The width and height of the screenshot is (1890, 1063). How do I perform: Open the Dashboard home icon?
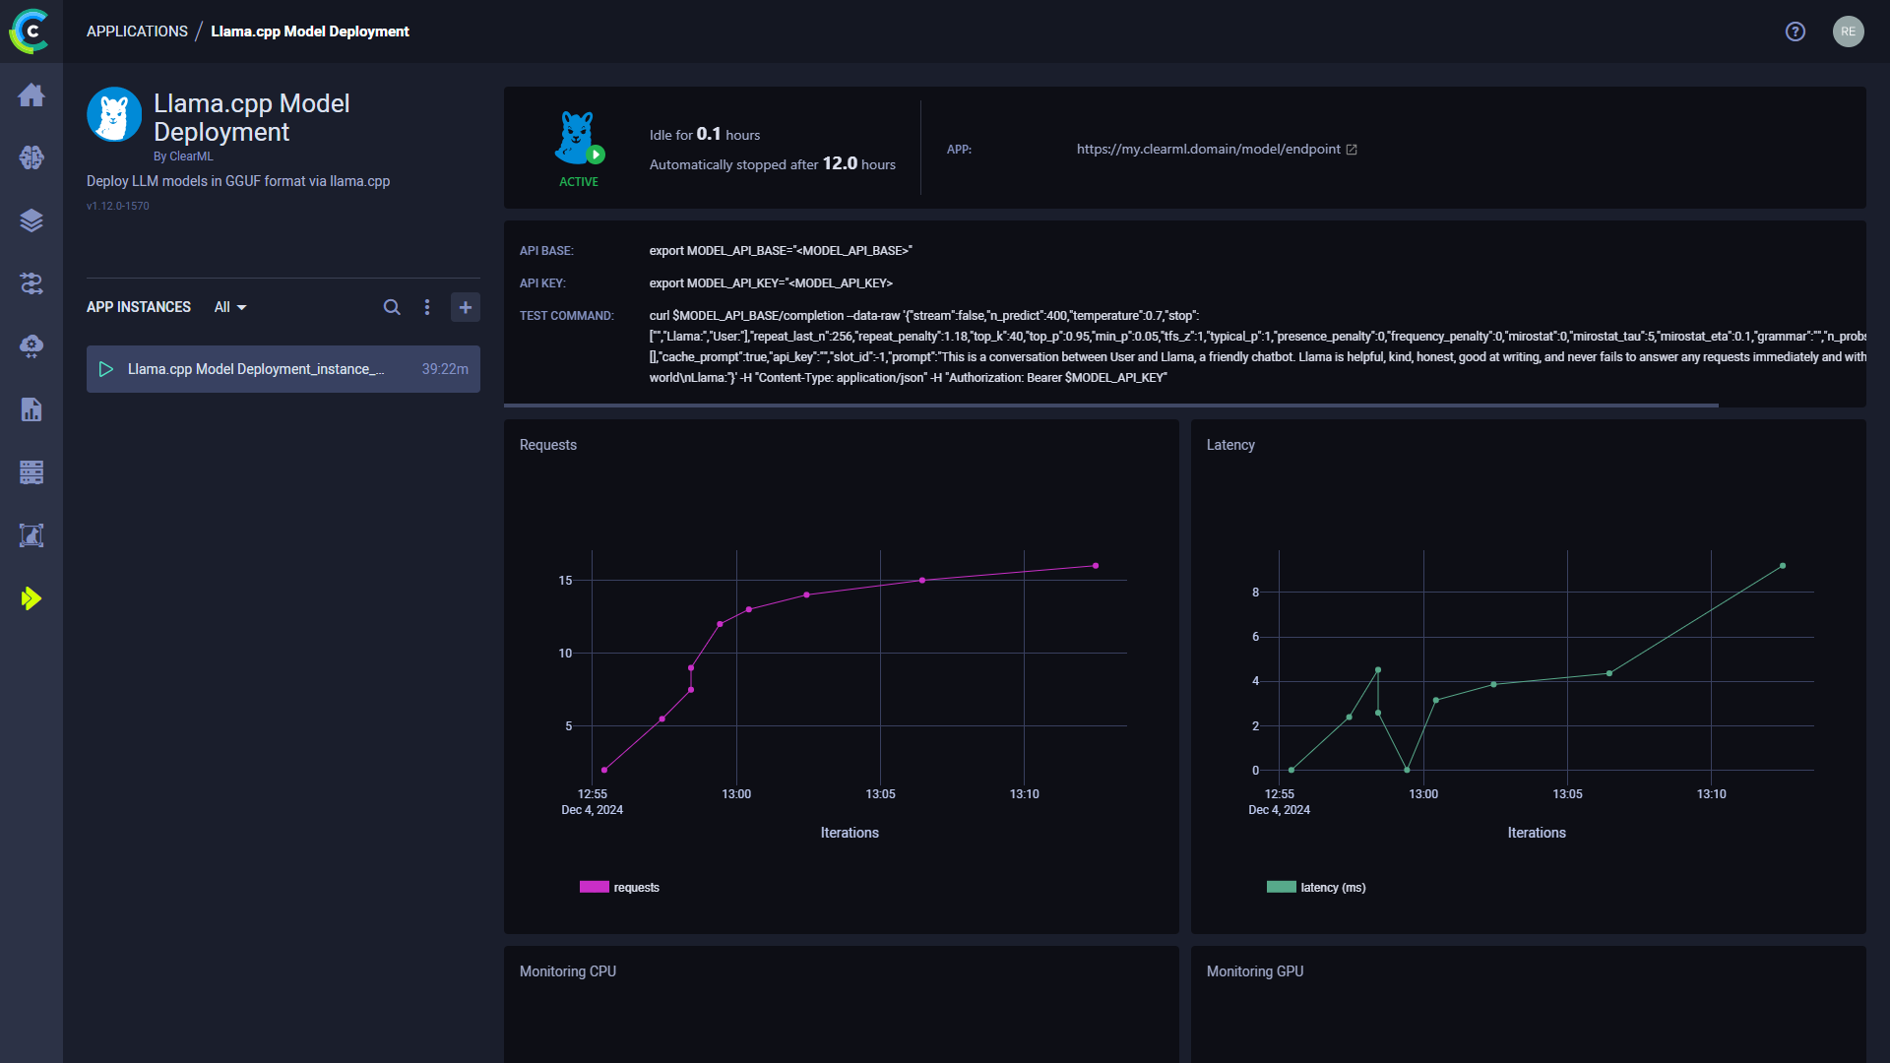point(31,94)
